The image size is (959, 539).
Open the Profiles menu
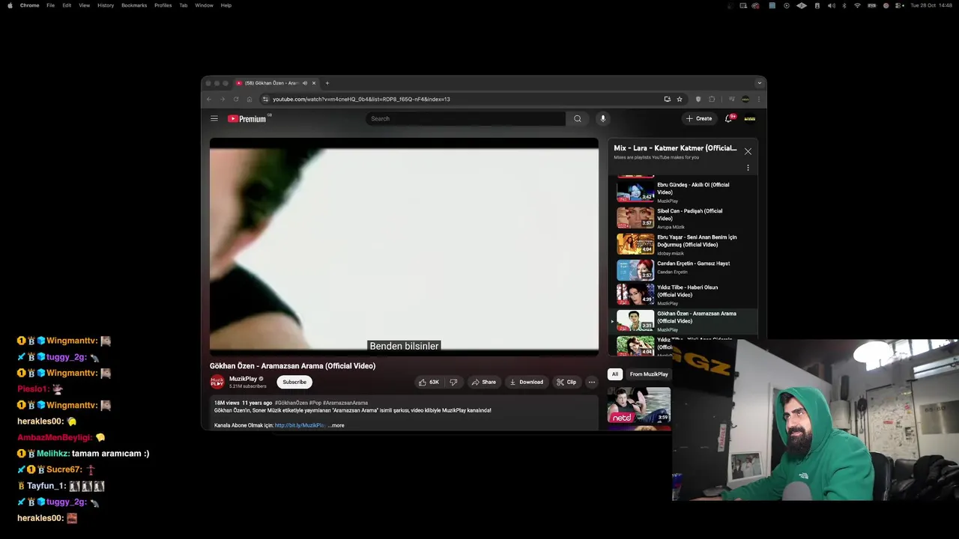click(163, 5)
